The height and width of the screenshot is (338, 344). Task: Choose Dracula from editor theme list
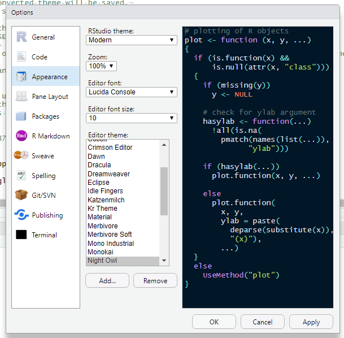click(100, 166)
